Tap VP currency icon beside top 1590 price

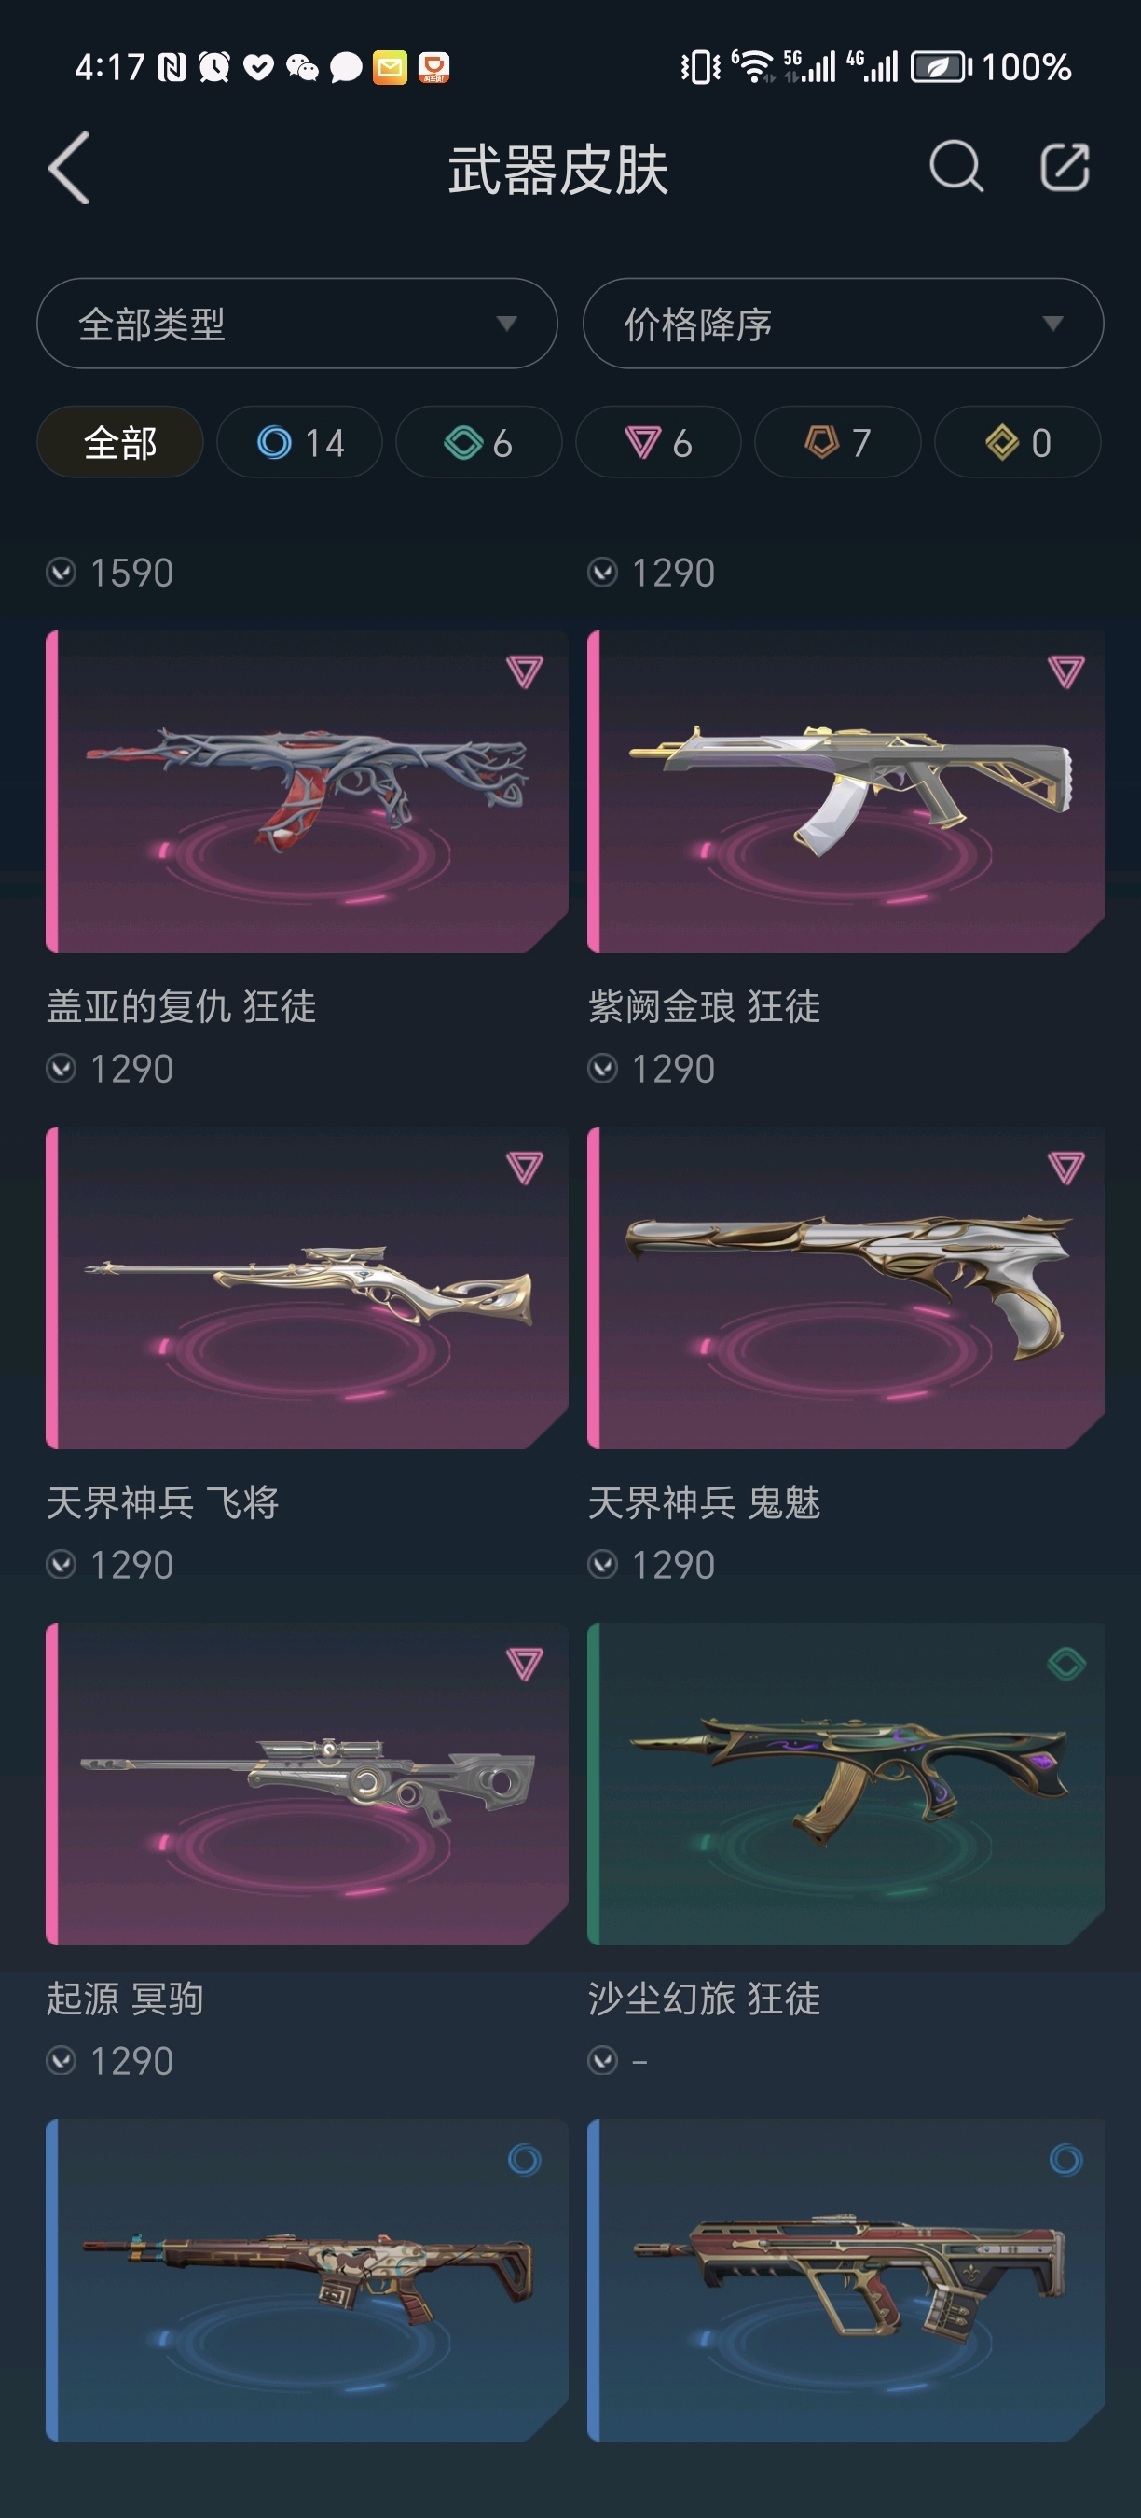[62, 572]
